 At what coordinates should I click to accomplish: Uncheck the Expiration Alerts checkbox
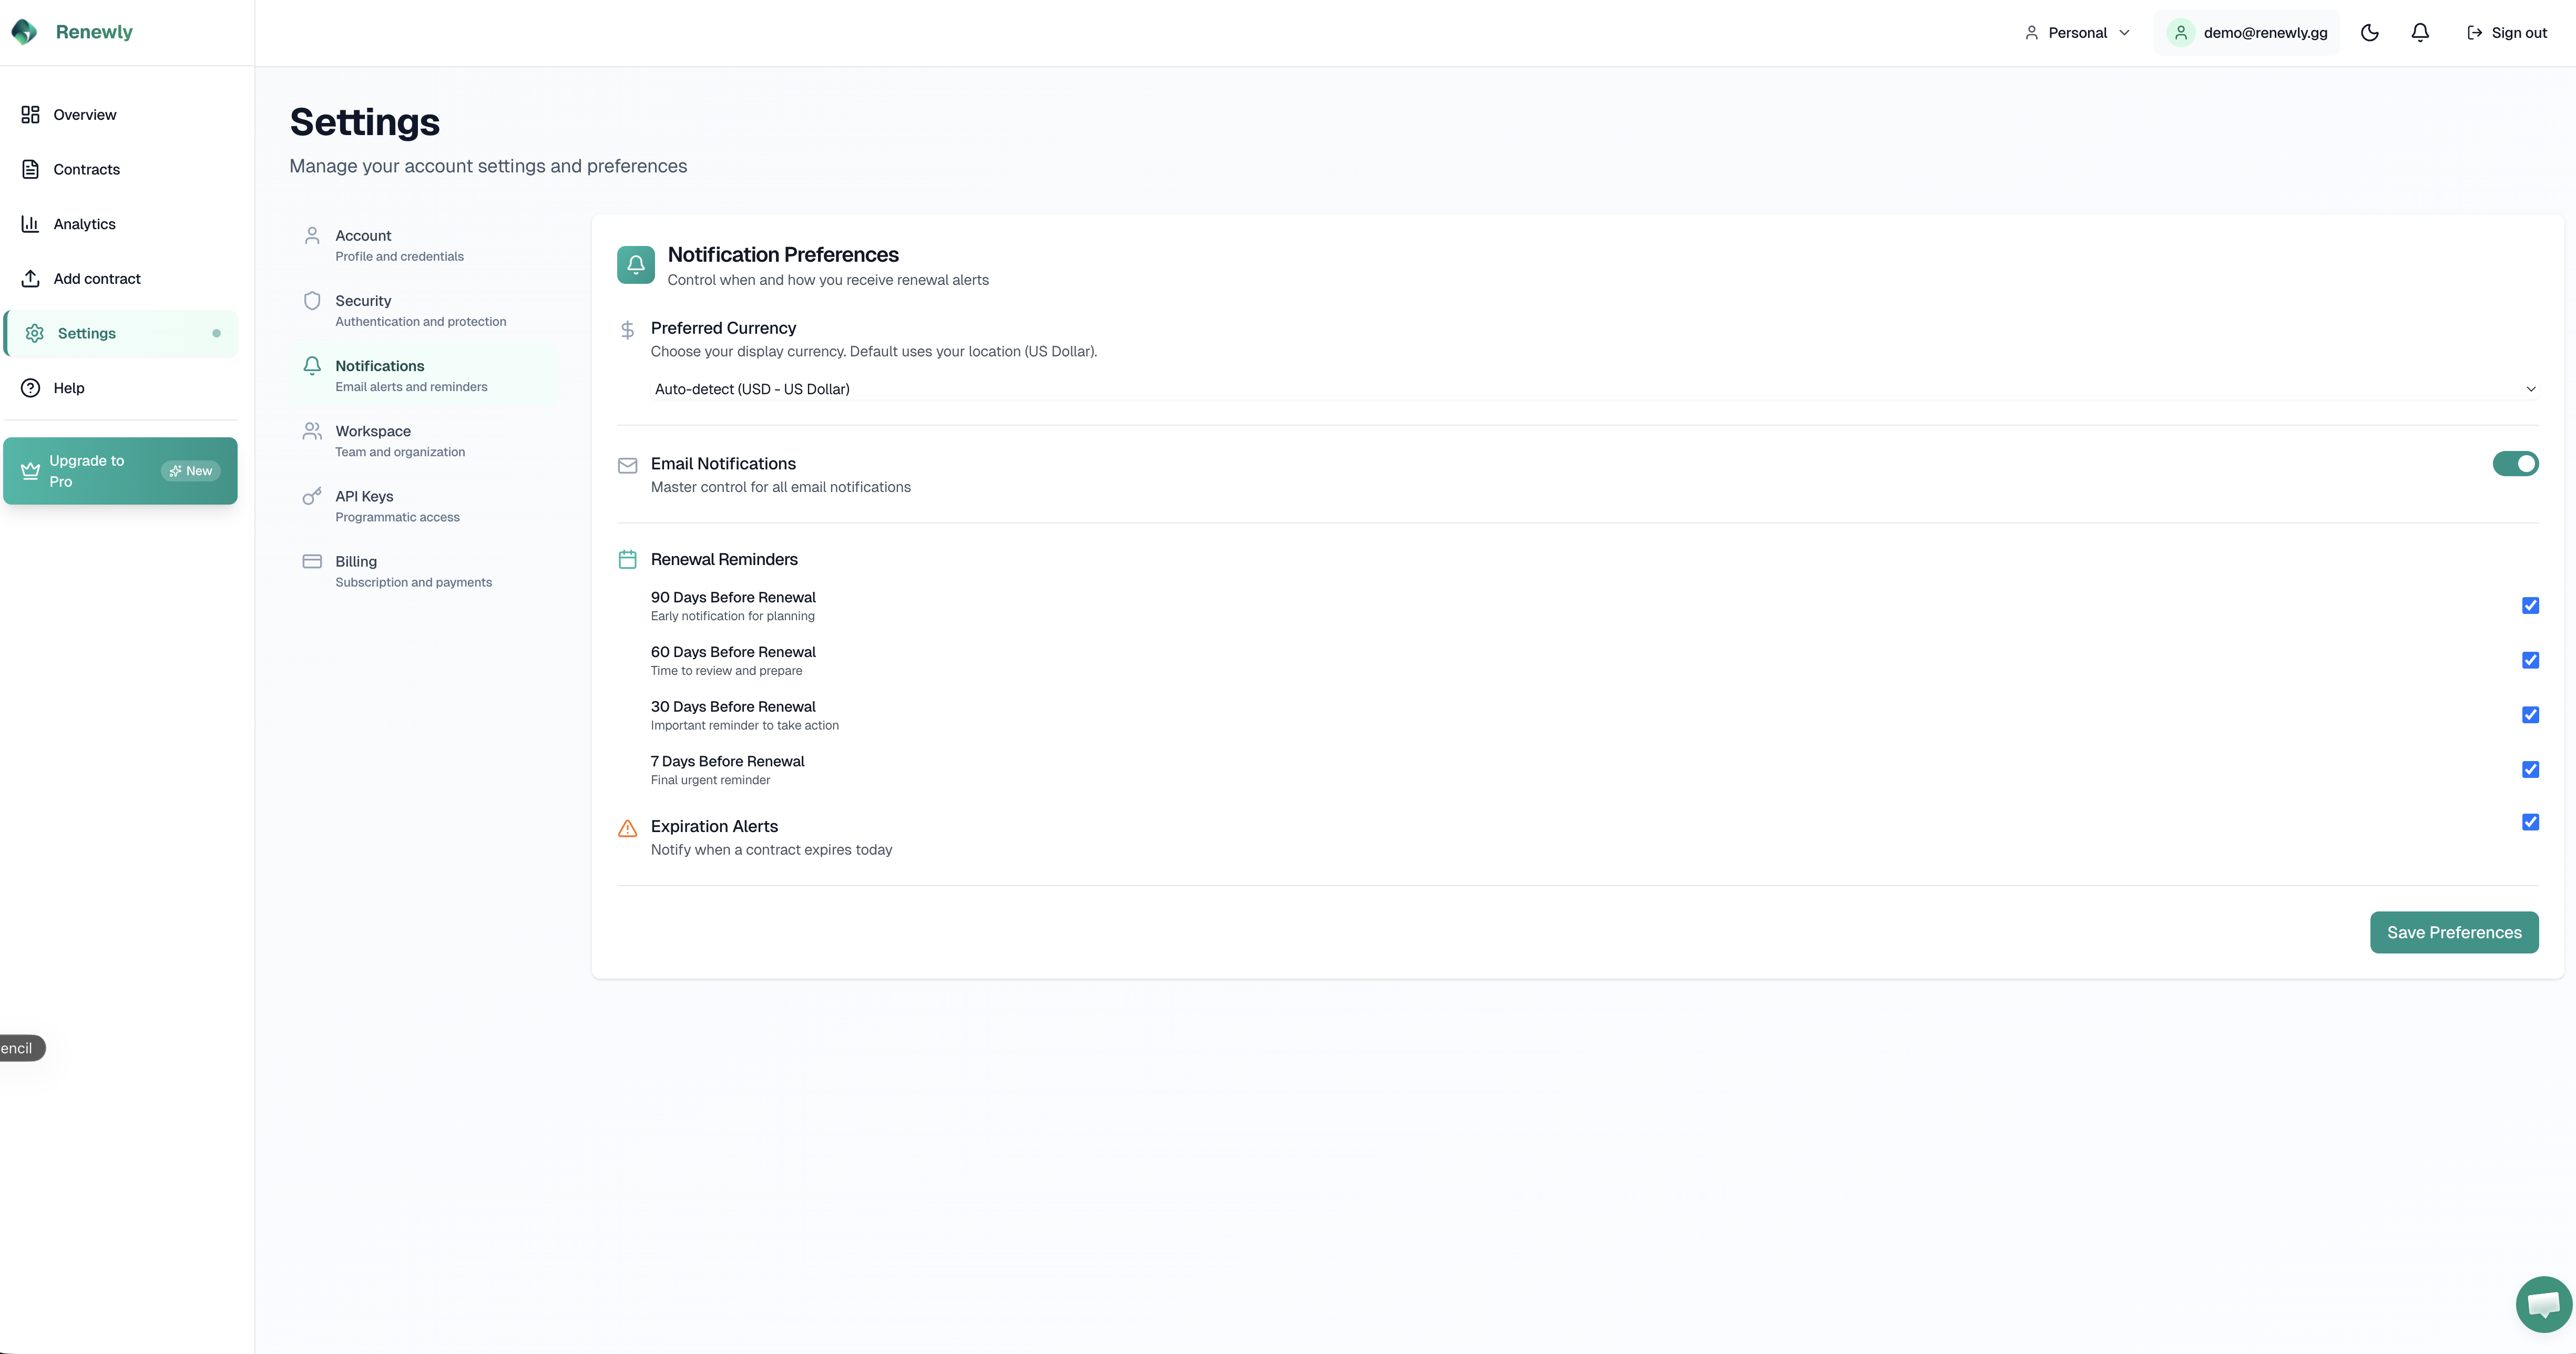[x=2531, y=822]
